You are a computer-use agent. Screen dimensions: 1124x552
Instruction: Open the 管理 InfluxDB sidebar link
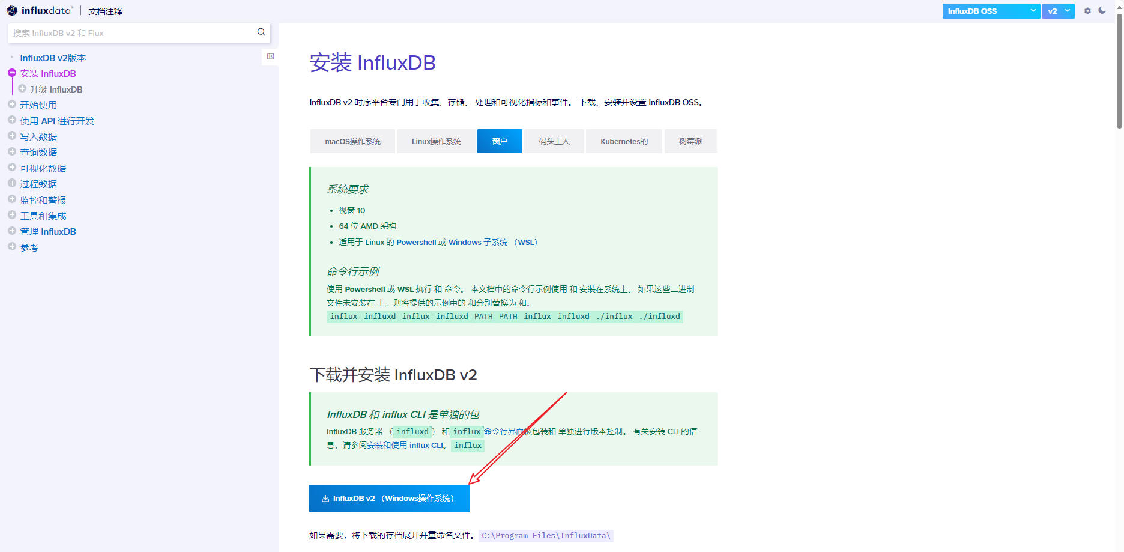pos(48,231)
